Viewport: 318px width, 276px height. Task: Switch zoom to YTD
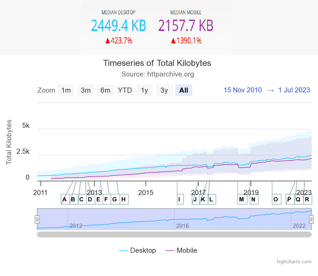point(125,90)
